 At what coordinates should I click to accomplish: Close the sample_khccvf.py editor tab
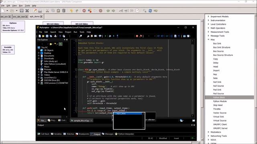pyautogui.click(x=91, y=120)
